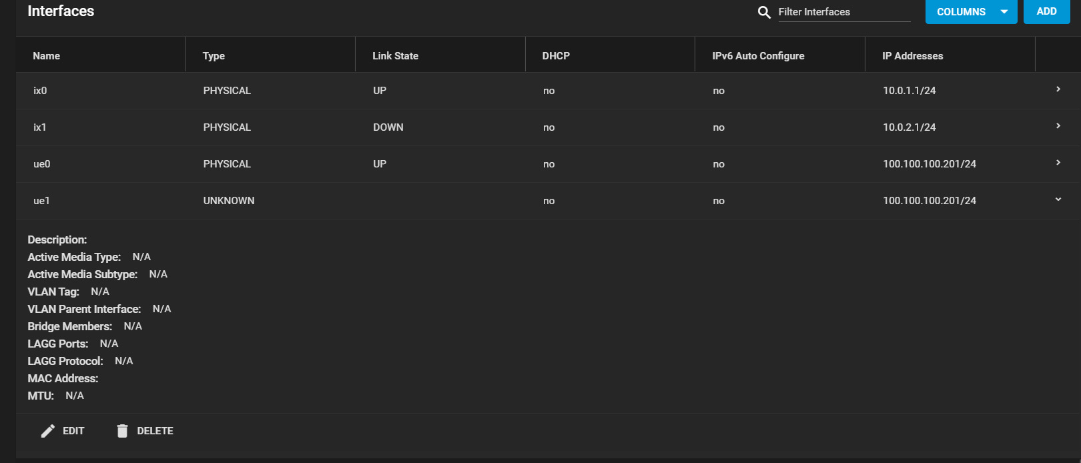
Task: Click the VLAN Tag label
Action: (53, 292)
